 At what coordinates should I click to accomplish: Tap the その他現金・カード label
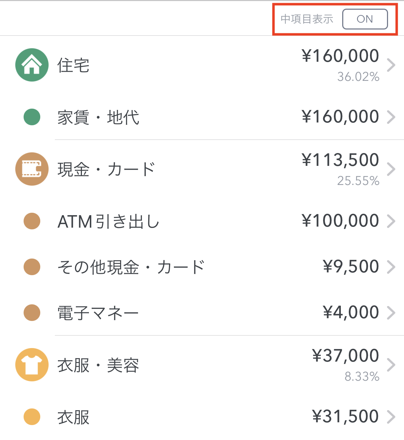click(x=131, y=267)
